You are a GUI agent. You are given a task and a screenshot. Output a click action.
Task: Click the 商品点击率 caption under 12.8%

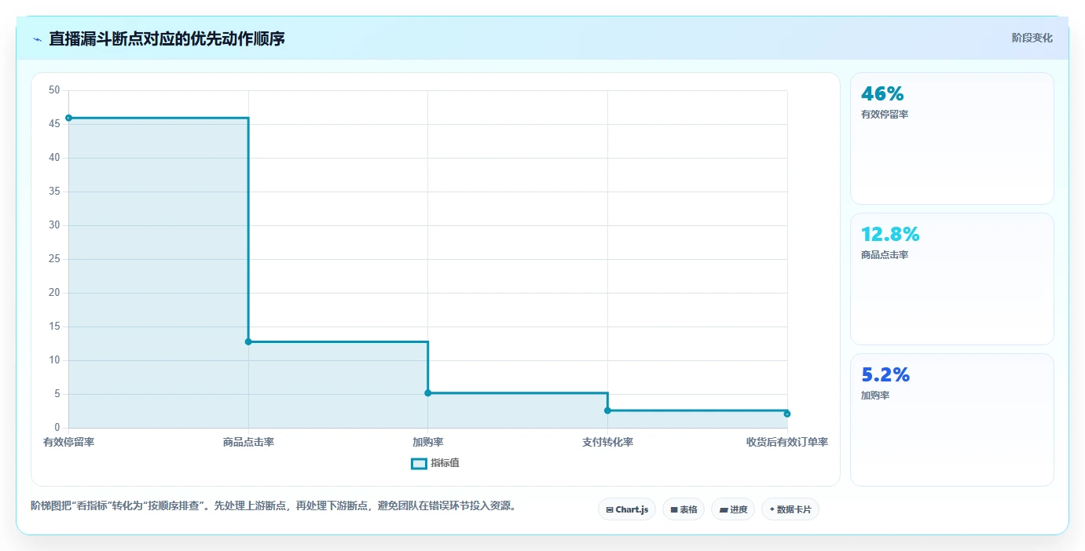click(885, 255)
